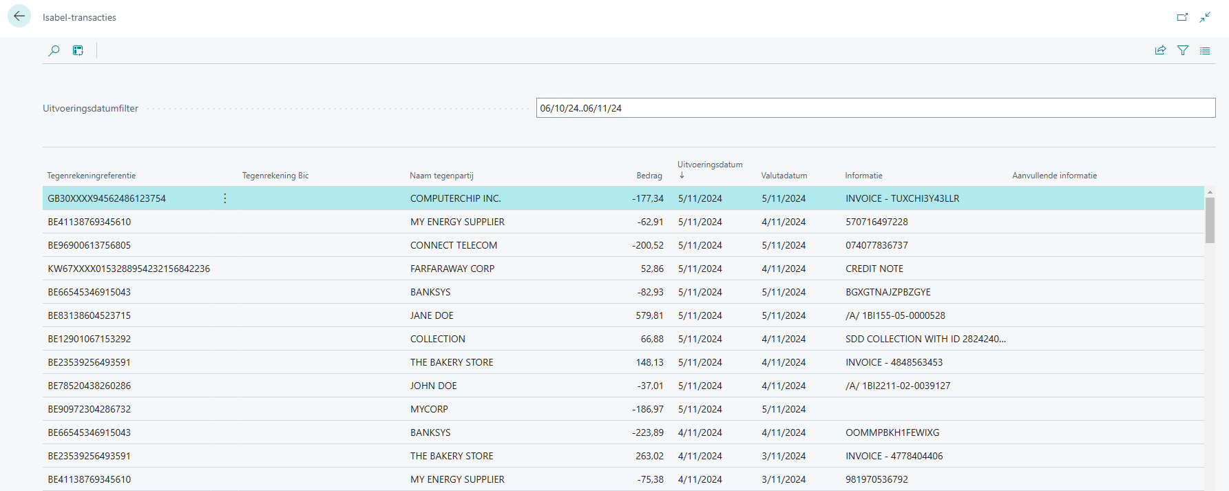This screenshot has height=491, width=1229.
Task: Click the back arrow button
Action: (19, 17)
